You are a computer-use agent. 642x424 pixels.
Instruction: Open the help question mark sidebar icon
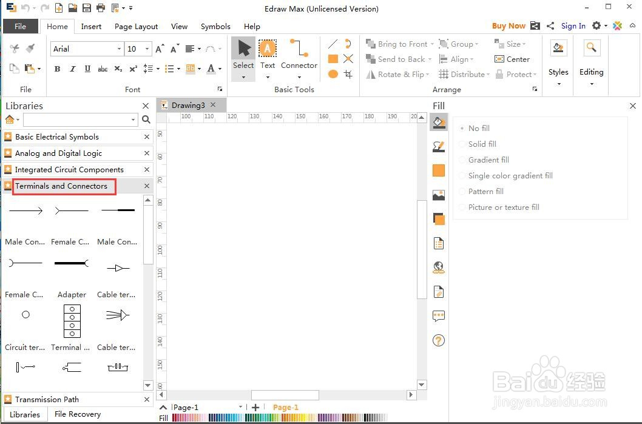pyautogui.click(x=439, y=340)
